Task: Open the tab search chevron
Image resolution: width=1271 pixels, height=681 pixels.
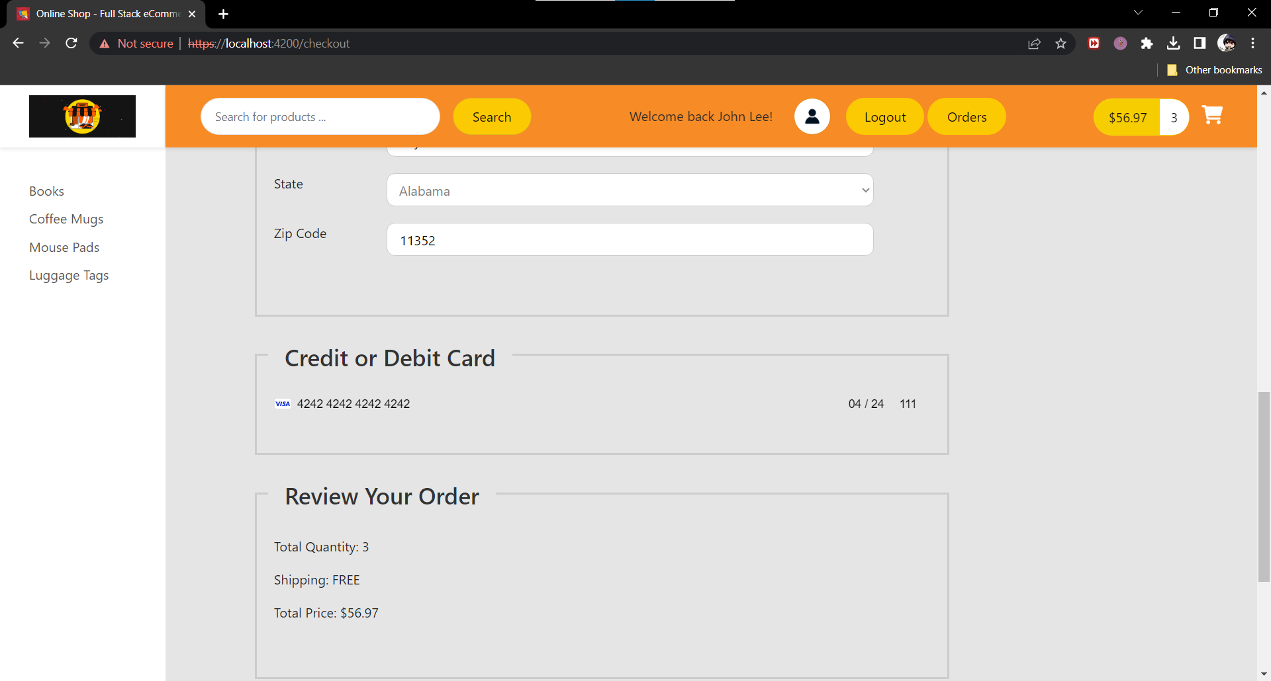Action: [1138, 13]
